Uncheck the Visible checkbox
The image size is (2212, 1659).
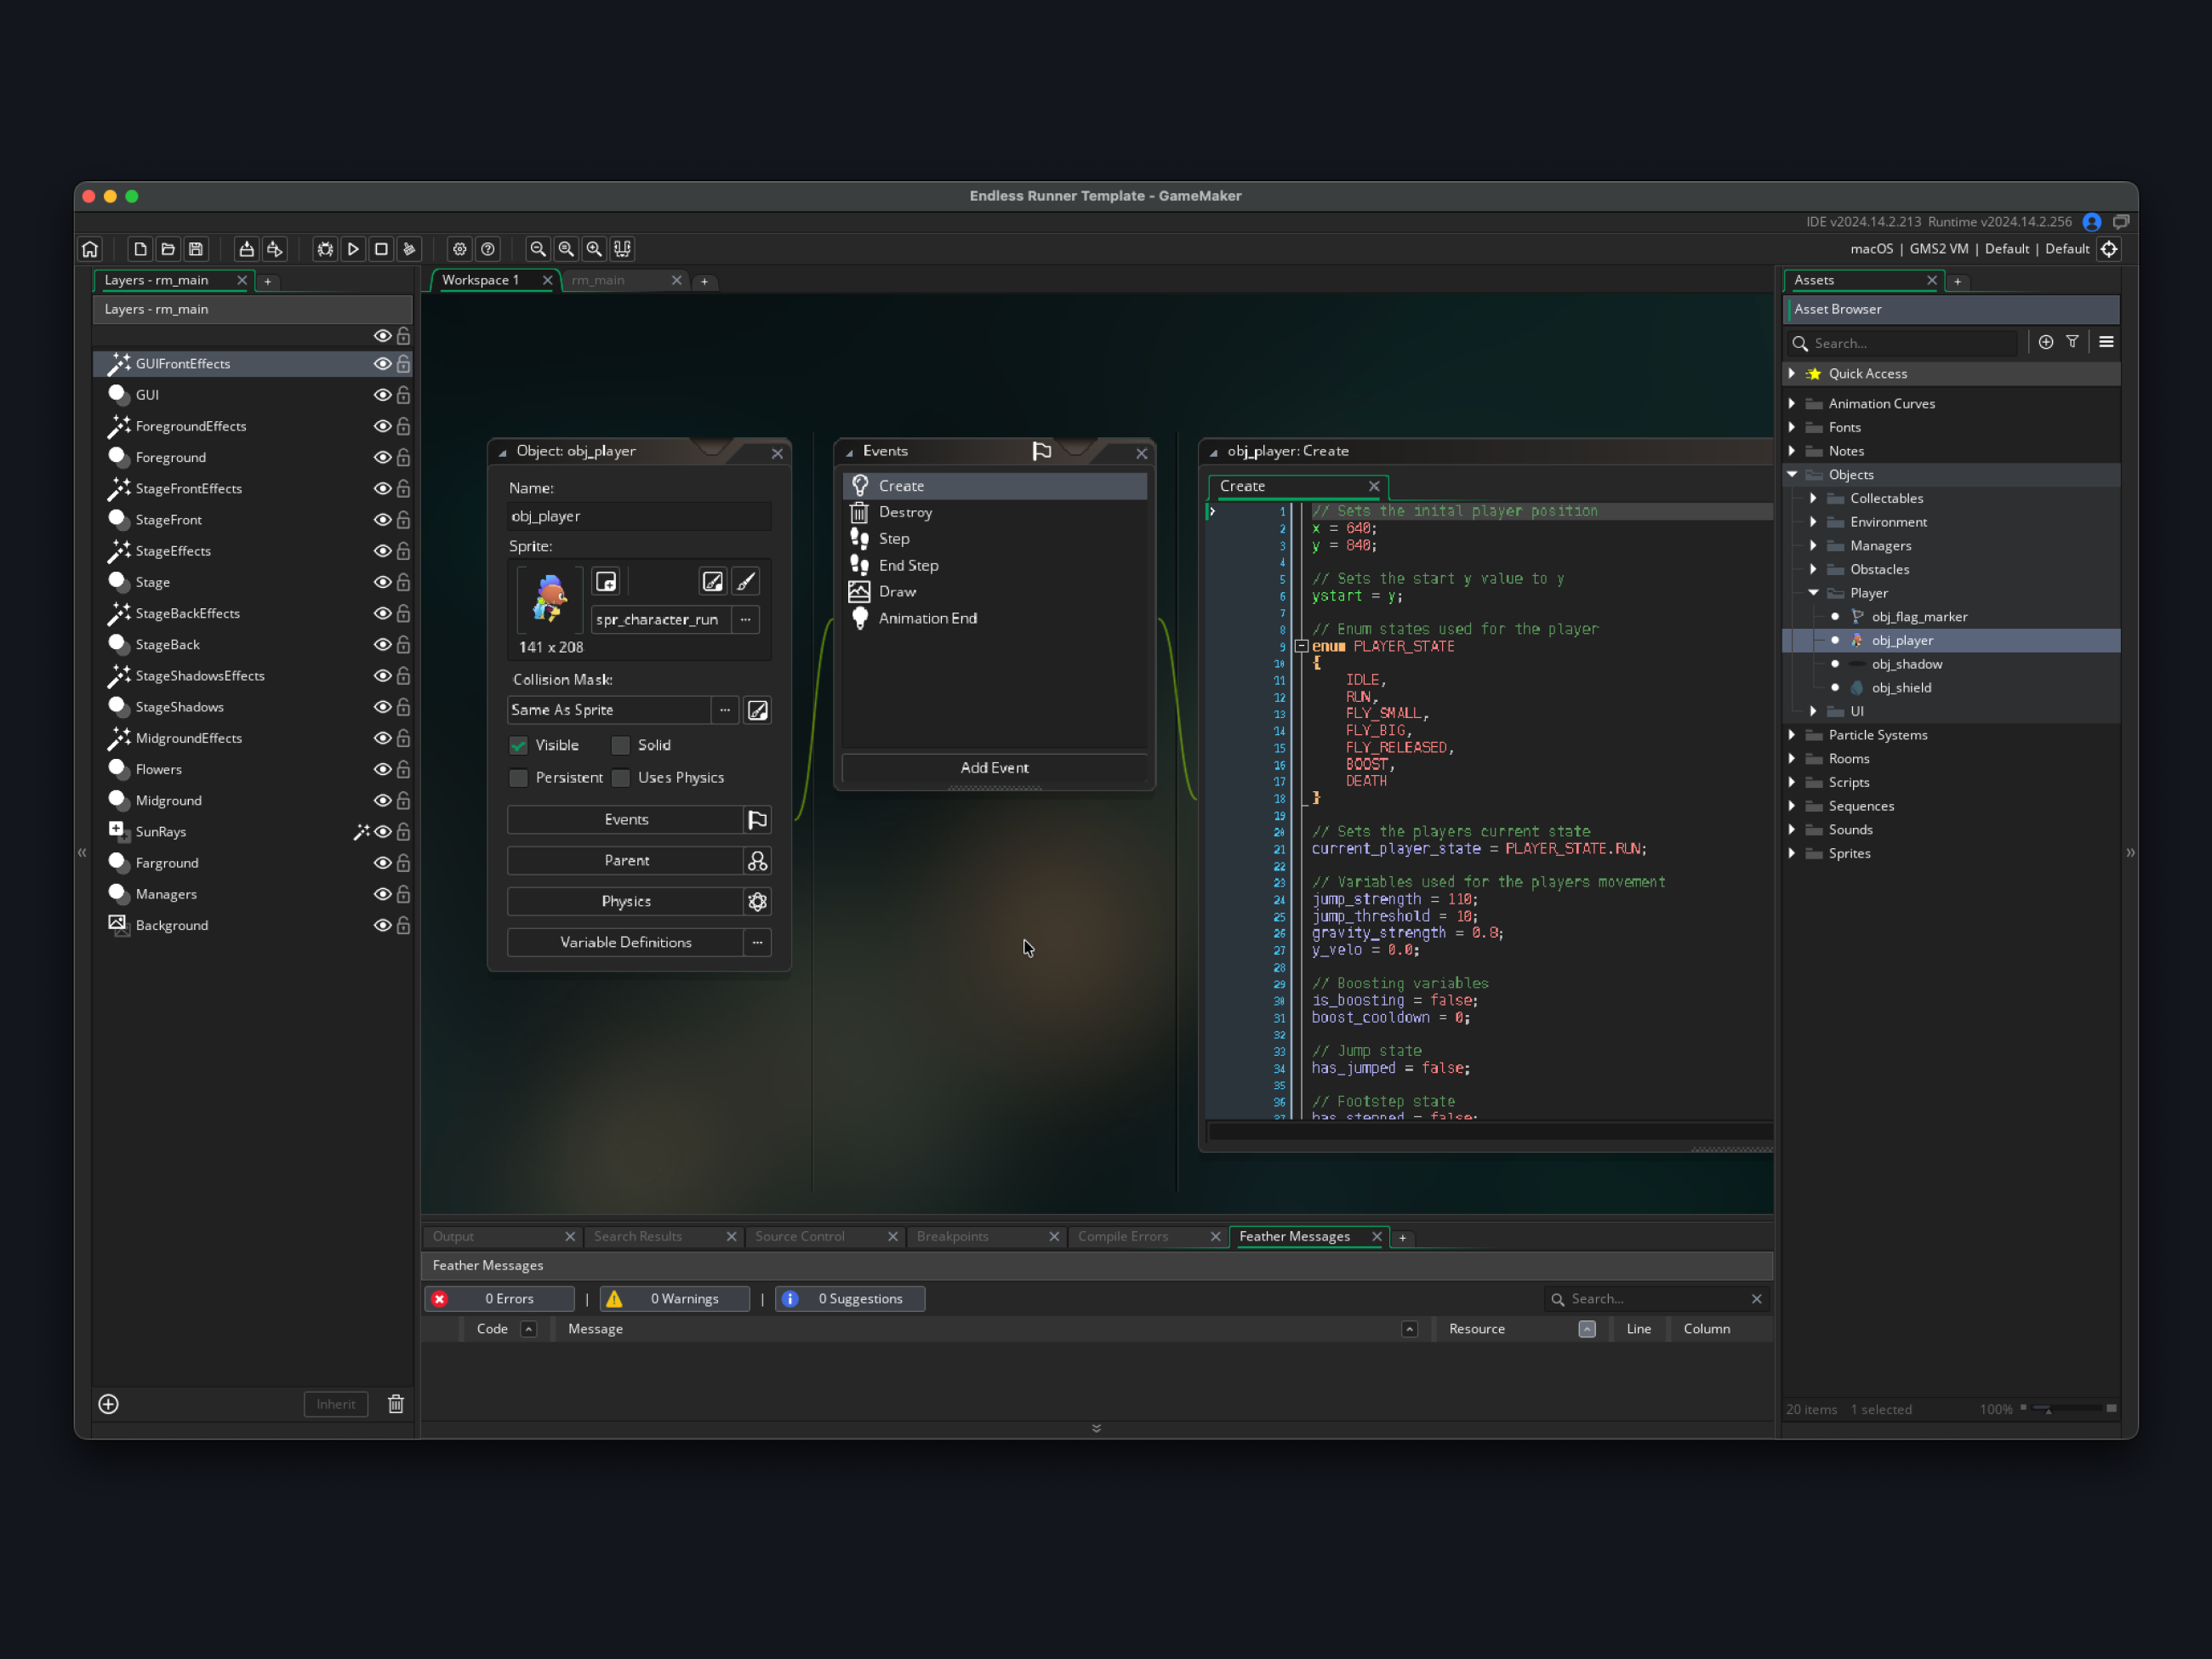pyautogui.click(x=519, y=745)
